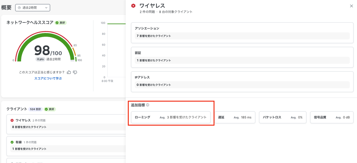
Task: Click the Avg. 0% packet loss value
Action: (297, 117)
